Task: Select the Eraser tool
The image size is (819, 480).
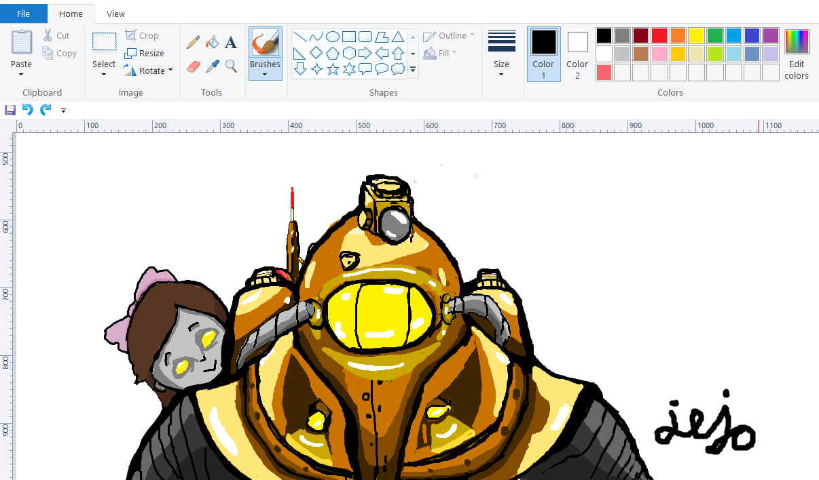Action: 194,66
